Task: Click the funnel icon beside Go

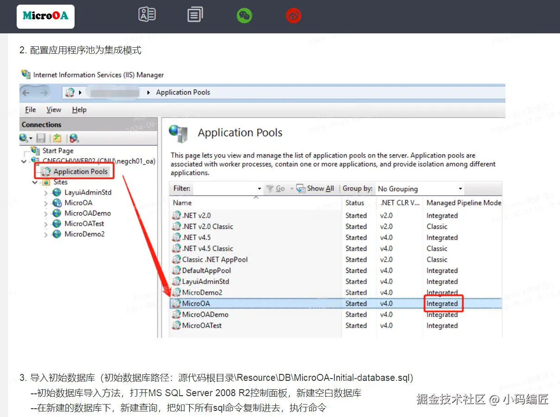Action: pos(270,189)
